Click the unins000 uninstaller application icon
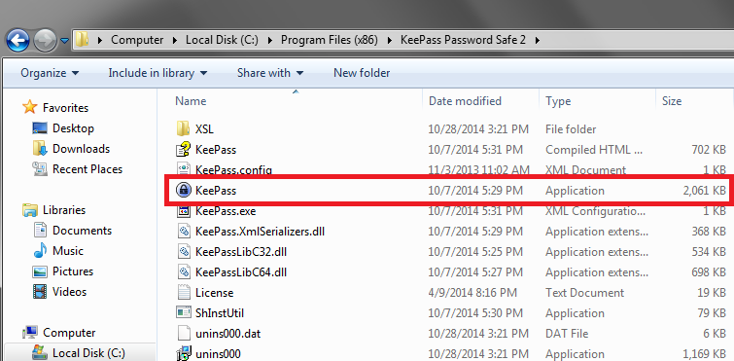 point(183,353)
